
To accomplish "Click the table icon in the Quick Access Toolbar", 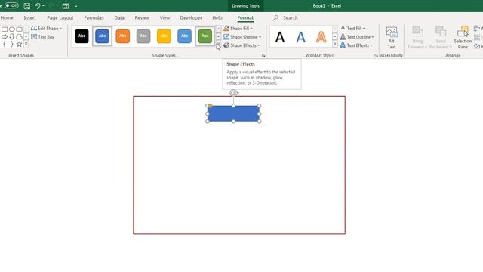I will 66,6.
